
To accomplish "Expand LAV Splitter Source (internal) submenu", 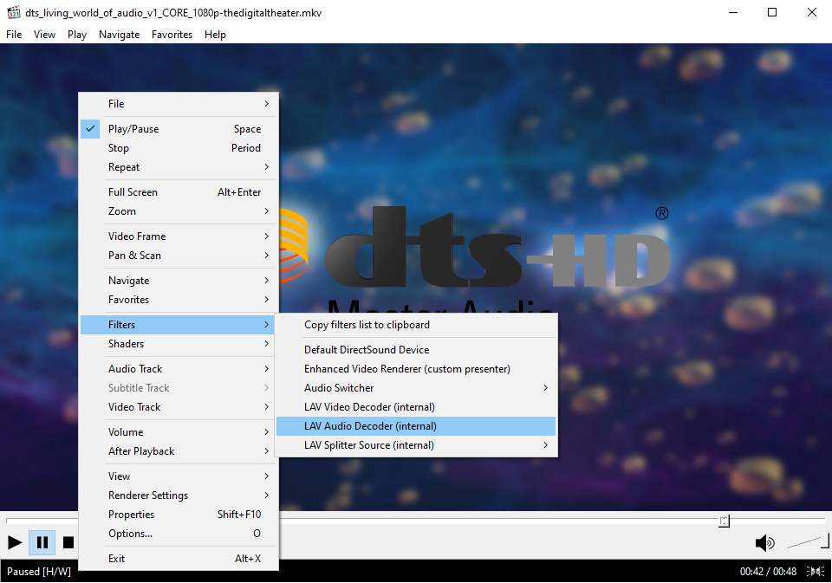I will tap(416, 445).
